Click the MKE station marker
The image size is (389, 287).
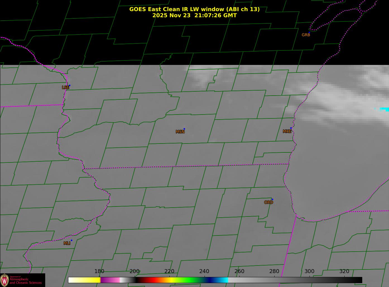(x=291, y=128)
